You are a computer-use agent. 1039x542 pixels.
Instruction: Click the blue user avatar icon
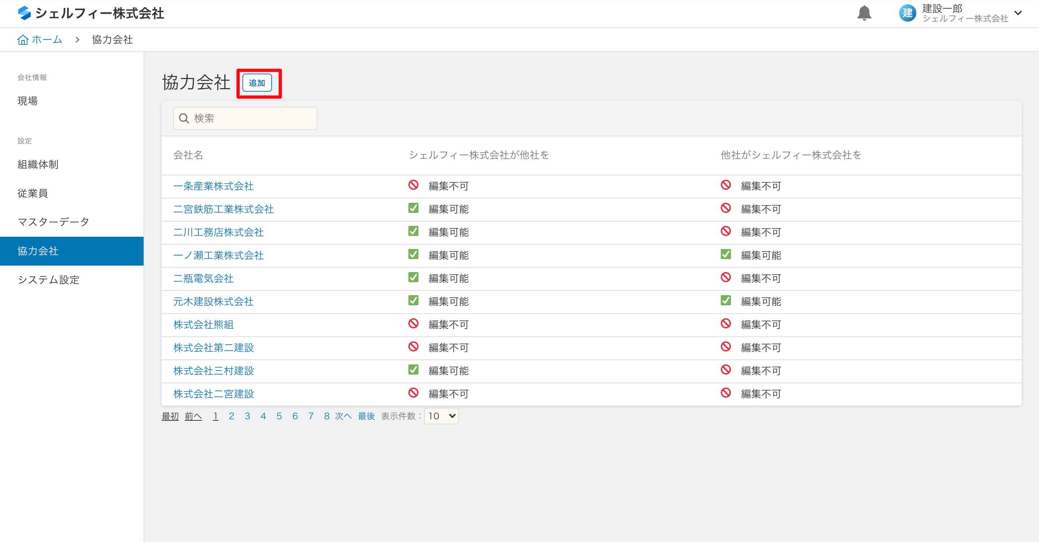[907, 13]
